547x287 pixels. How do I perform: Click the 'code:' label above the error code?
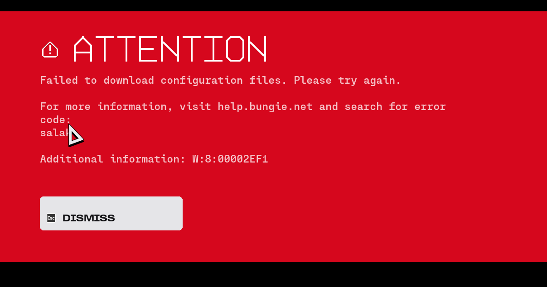56,120
